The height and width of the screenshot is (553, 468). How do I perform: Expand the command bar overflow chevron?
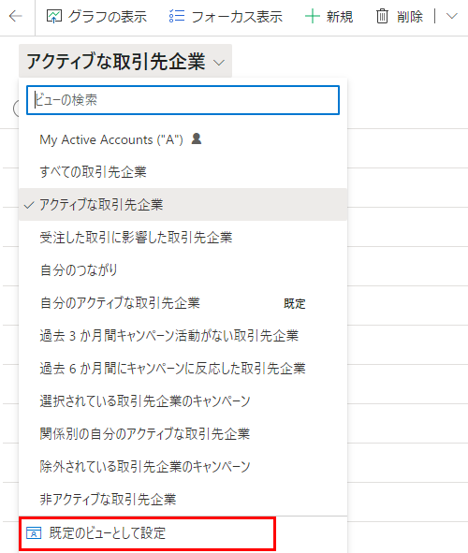[452, 16]
